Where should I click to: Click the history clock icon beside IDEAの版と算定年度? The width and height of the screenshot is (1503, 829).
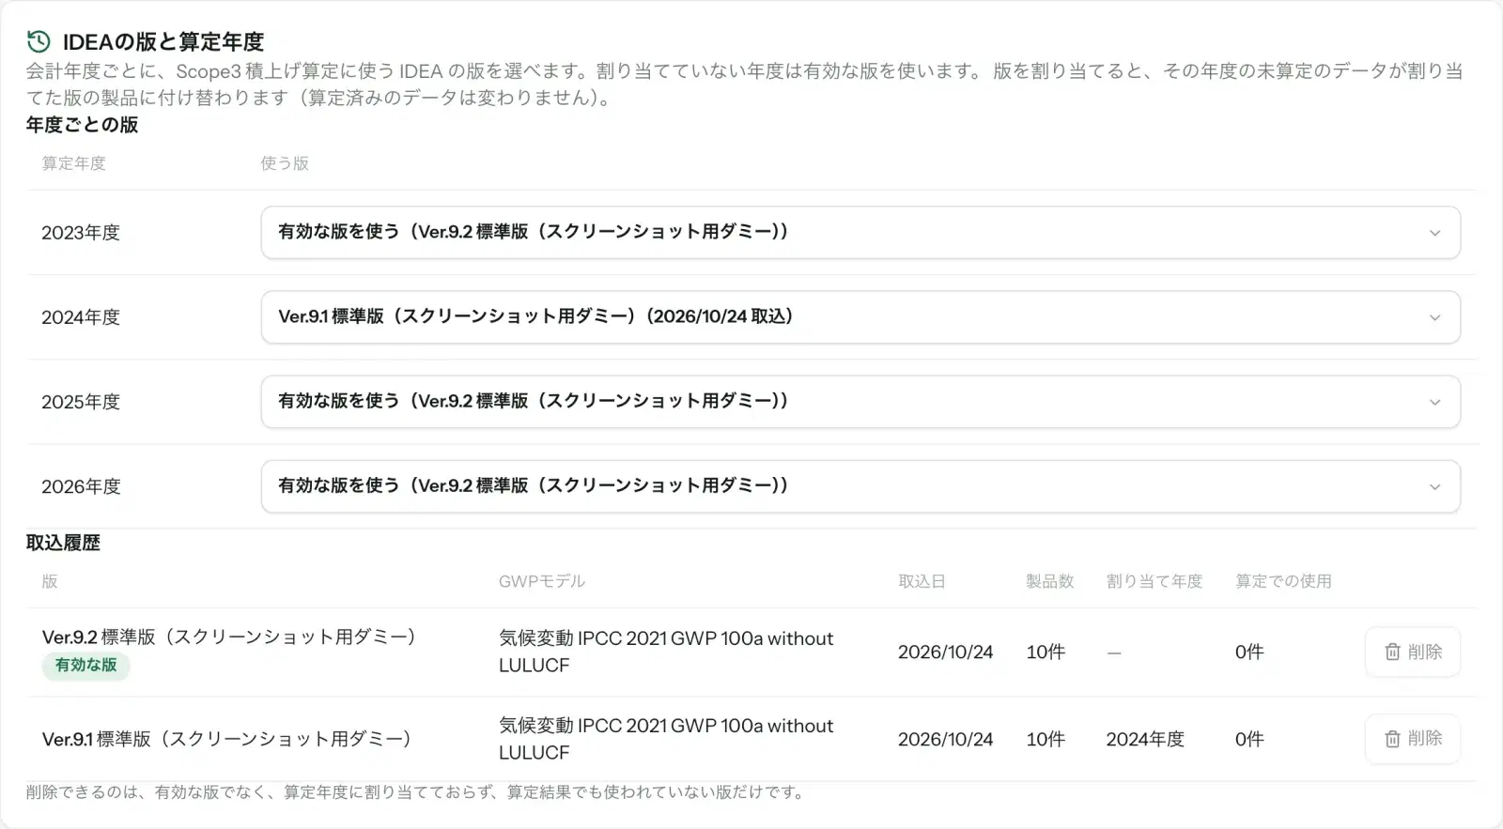[39, 41]
